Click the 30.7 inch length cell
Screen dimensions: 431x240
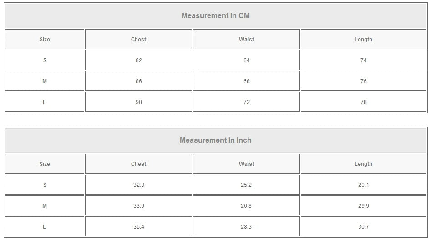363,227
